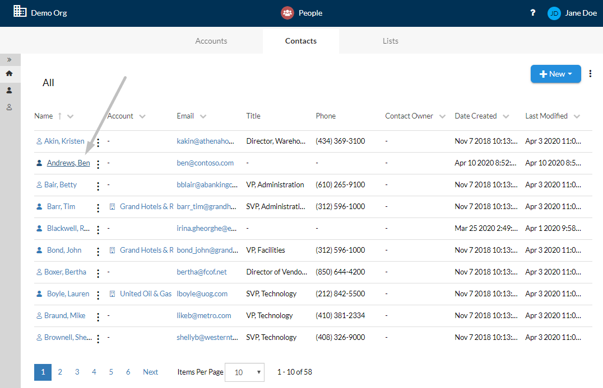
Task: Switch to the Accounts tab
Action: [211, 41]
